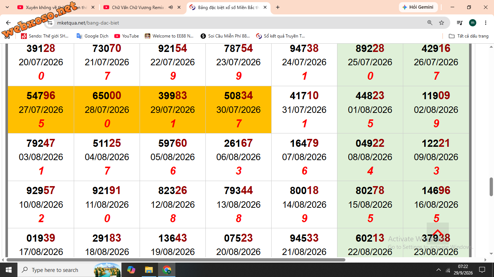Click the result 79344

click(x=238, y=190)
